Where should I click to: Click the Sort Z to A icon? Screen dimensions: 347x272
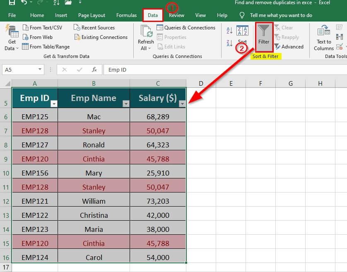[x=229, y=43]
